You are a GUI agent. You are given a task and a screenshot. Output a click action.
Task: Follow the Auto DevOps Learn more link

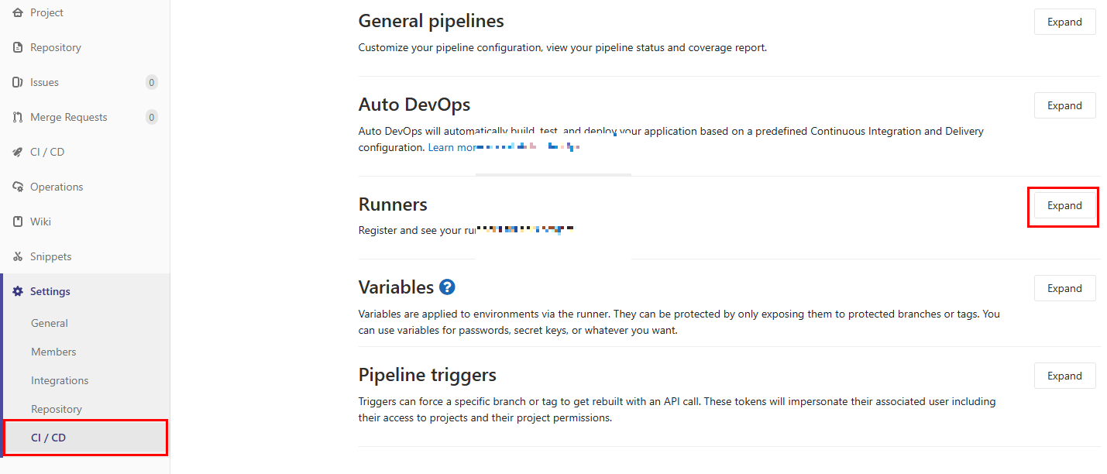pyautogui.click(x=453, y=147)
